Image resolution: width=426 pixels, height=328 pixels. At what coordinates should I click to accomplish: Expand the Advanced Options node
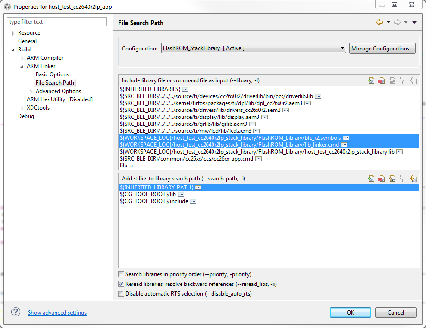[31, 92]
